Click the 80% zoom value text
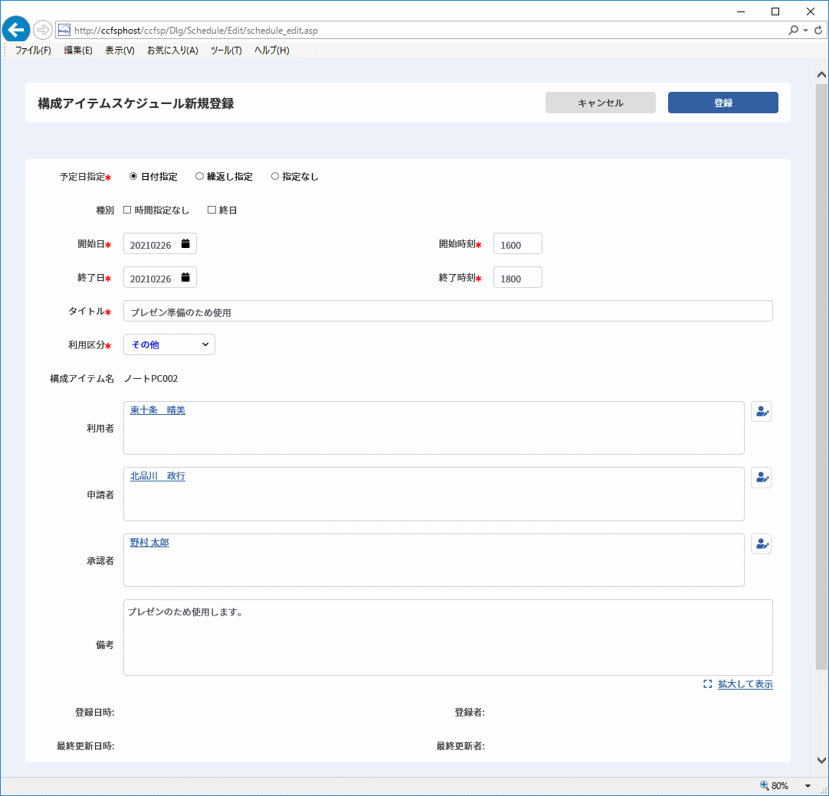The image size is (829, 796). (780, 786)
